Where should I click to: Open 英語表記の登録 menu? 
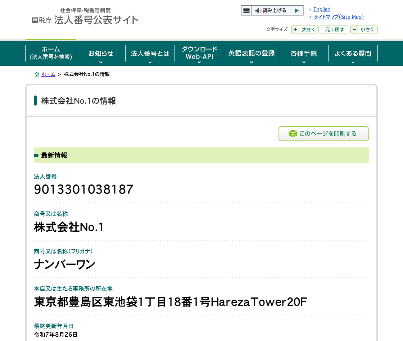(252, 53)
